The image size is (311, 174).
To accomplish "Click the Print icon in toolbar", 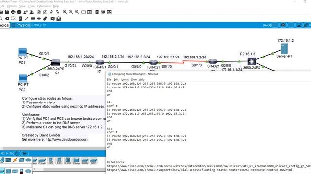I will (13, 12).
